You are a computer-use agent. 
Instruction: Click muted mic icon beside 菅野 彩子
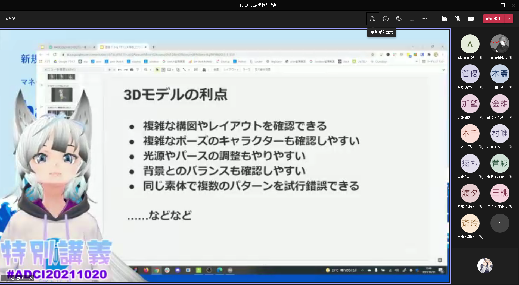click(x=511, y=177)
